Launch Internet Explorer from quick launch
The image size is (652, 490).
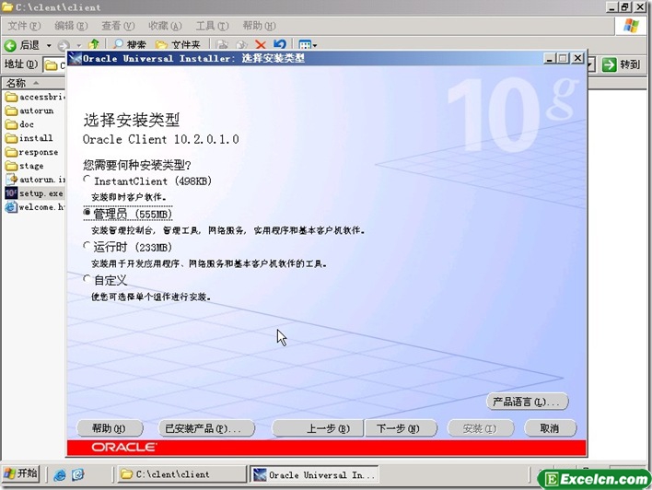[60, 474]
